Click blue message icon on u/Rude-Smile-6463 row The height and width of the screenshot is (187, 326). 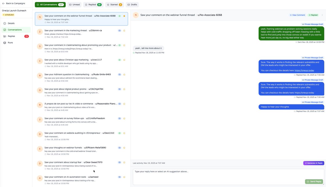point(120,74)
